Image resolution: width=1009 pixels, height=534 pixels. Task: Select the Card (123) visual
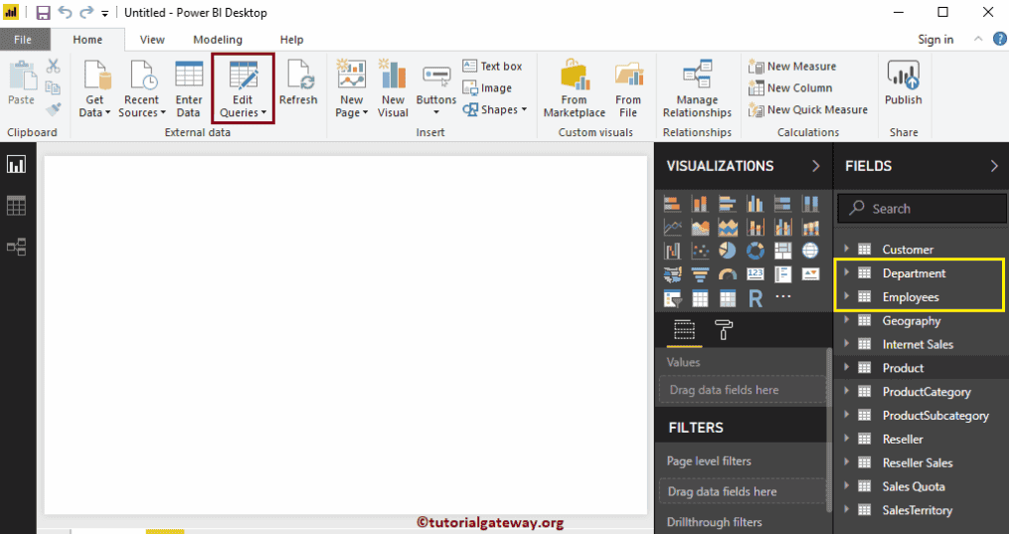click(756, 274)
